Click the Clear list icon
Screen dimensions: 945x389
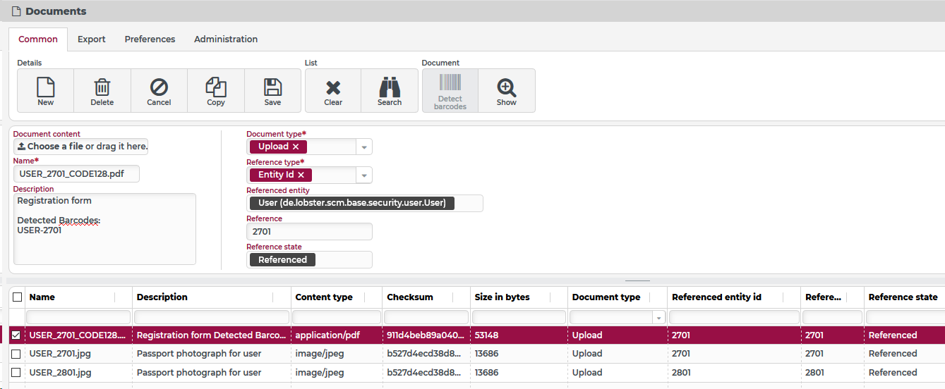(333, 87)
